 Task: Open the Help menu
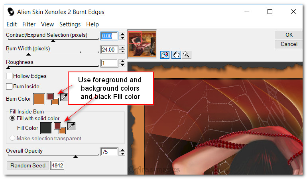pyautogui.click(x=92, y=24)
